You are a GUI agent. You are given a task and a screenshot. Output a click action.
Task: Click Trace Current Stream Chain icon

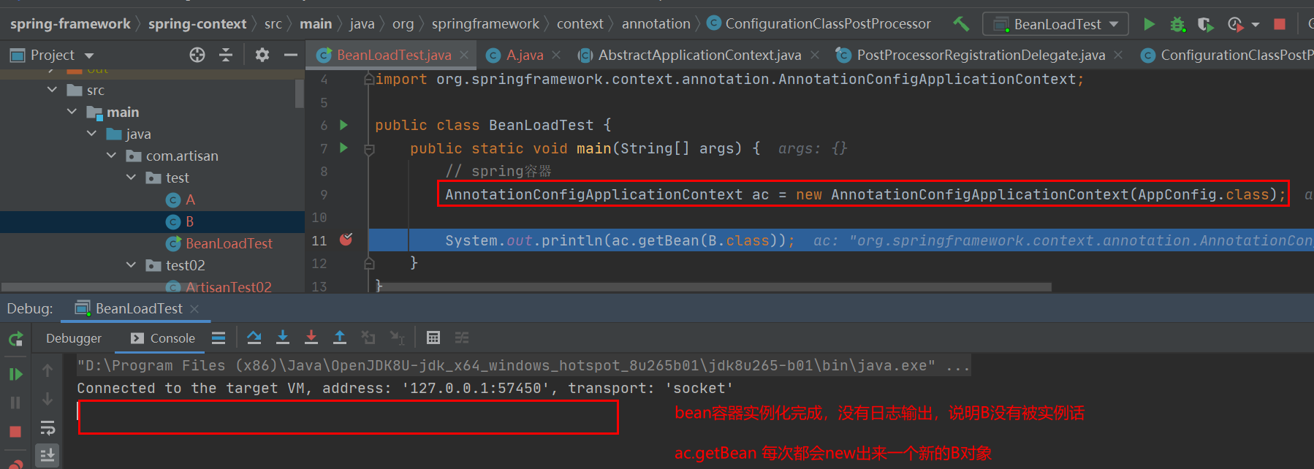pyautogui.click(x=462, y=338)
